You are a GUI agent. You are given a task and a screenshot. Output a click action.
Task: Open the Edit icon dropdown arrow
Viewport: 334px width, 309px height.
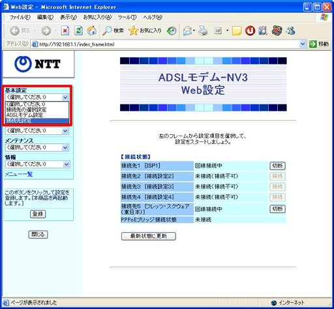[x=227, y=31]
